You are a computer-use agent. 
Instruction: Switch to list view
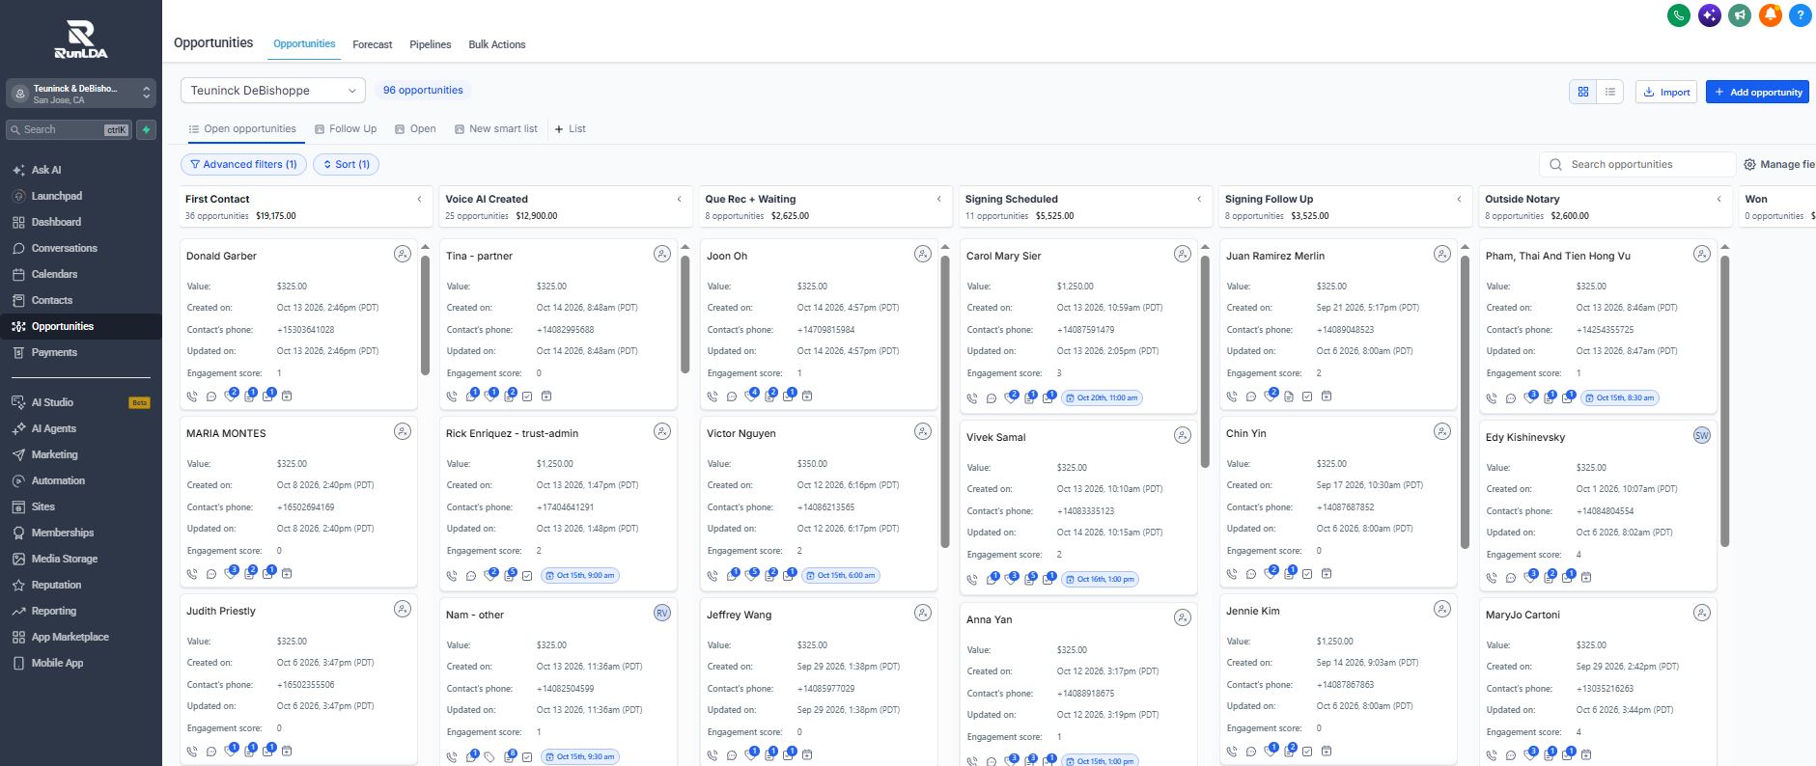(1610, 92)
